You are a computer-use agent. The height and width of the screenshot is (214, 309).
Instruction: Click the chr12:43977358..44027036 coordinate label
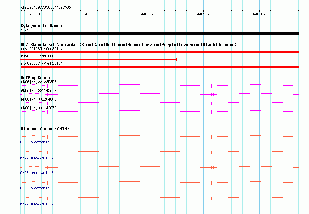pyautogui.click(x=46, y=7)
